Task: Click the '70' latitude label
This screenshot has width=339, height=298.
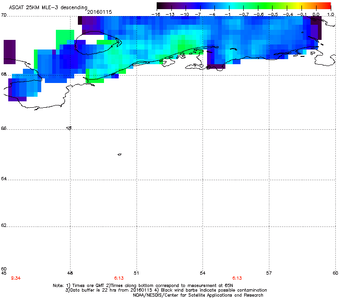Action: [4, 15]
